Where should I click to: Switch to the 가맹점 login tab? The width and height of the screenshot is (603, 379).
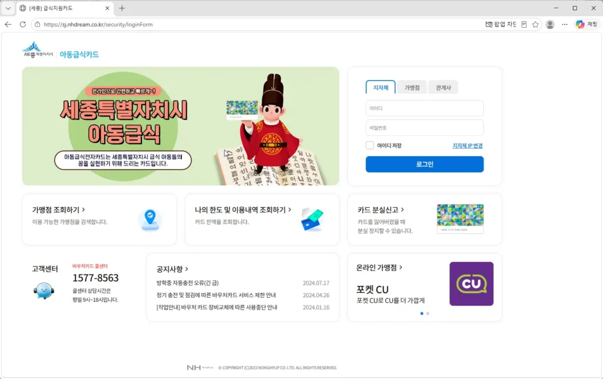click(412, 87)
